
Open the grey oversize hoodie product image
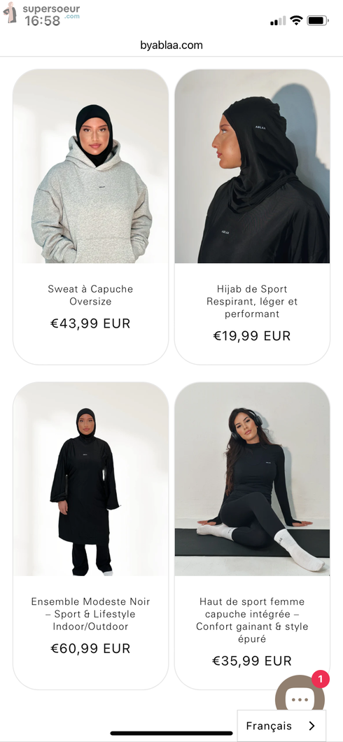pyautogui.click(x=90, y=166)
